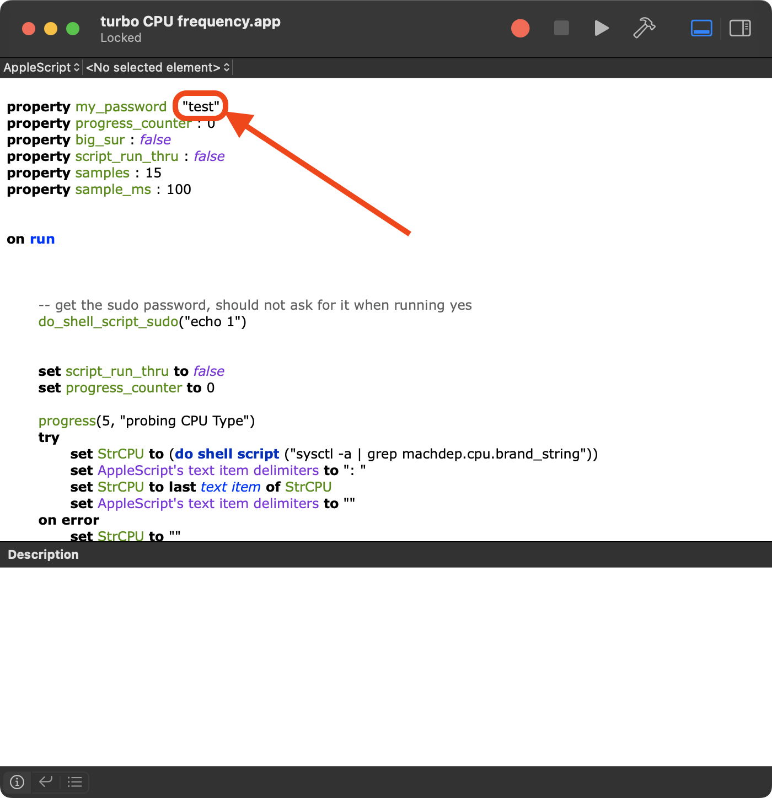Click the do_shell_script_sudo call
Viewport: 772px width, 798px height.
142,322
